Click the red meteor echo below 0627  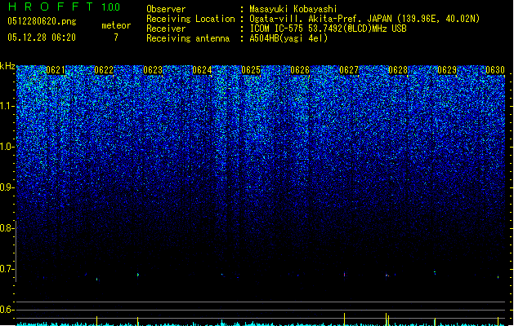(x=344, y=275)
